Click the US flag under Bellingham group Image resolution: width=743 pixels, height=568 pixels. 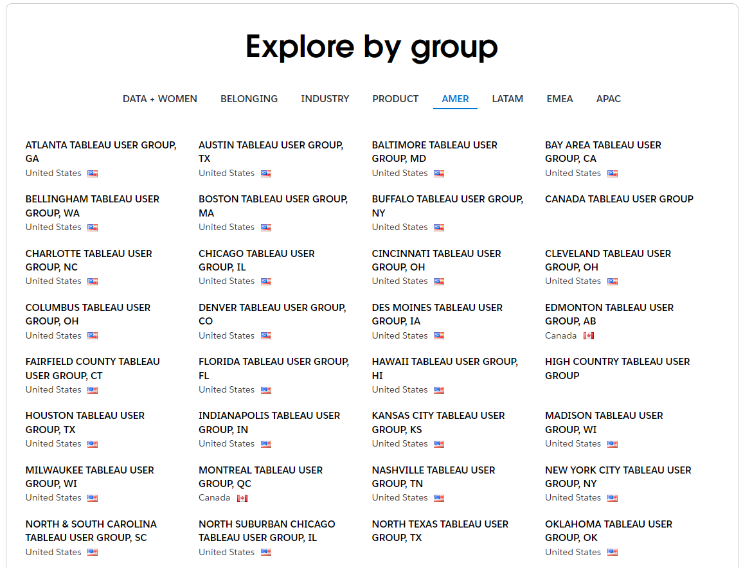93,227
